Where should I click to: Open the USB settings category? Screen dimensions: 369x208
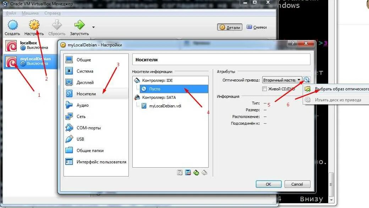pyautogui.click(x=96, y=139)
